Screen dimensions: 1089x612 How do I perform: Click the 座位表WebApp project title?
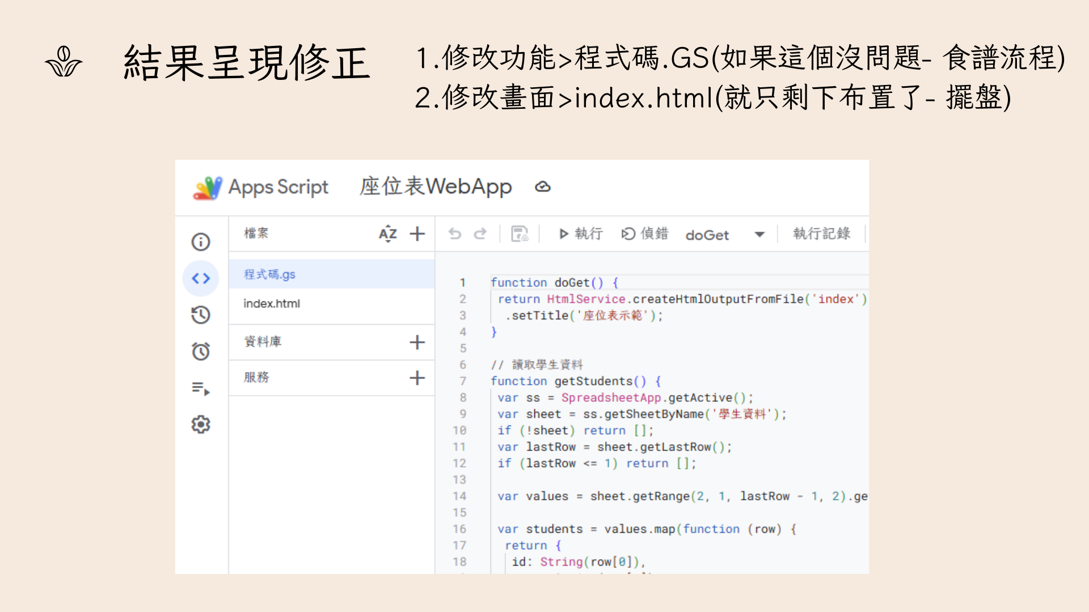[436, 186]
